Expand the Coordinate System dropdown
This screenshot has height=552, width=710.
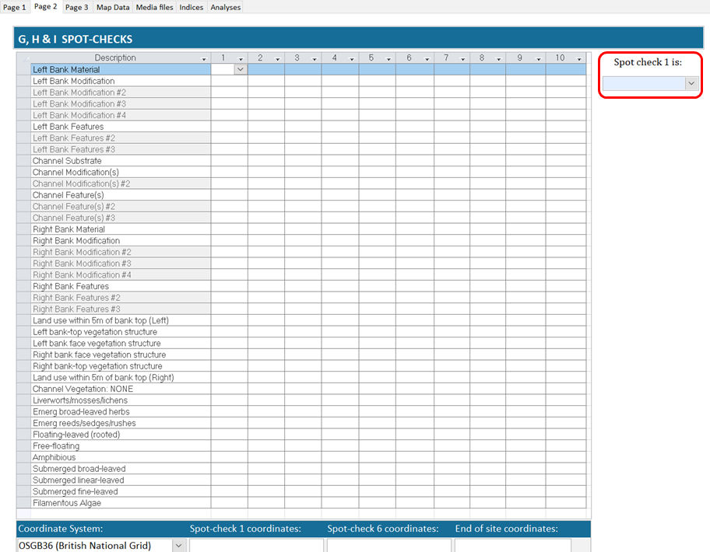coord(178,546)
